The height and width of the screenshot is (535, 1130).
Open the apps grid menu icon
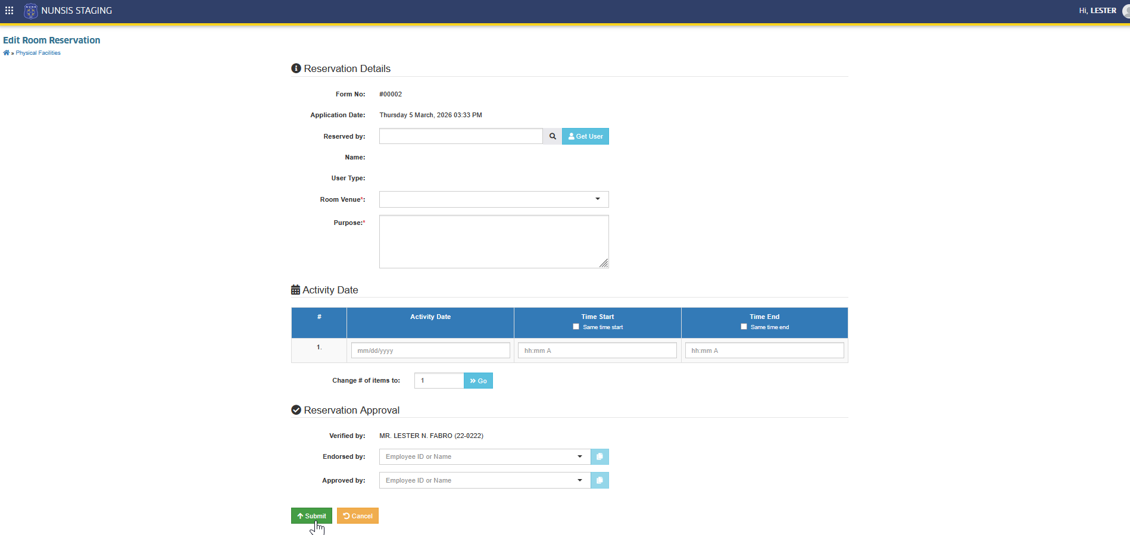(x=9, y=11)
